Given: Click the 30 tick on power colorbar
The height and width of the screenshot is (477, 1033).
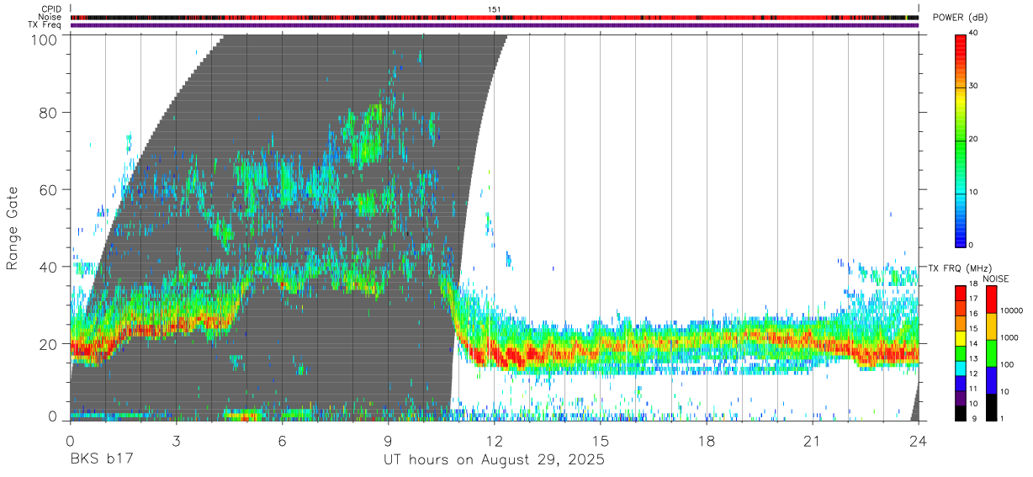Looking at the screenshot, I should (973, 86).
